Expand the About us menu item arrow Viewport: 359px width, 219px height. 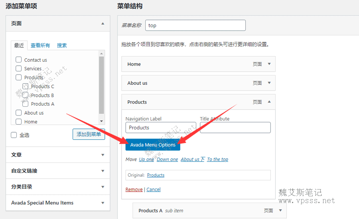pyautogui.click(x=269, y=83)
